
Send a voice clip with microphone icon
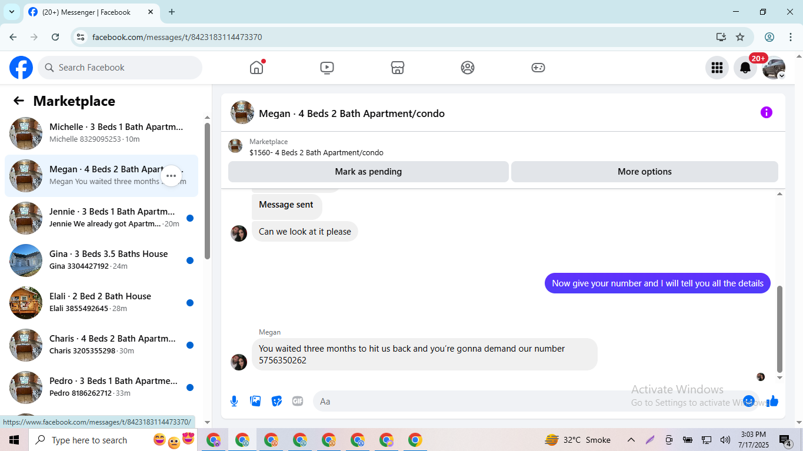(x=234, y=401)
